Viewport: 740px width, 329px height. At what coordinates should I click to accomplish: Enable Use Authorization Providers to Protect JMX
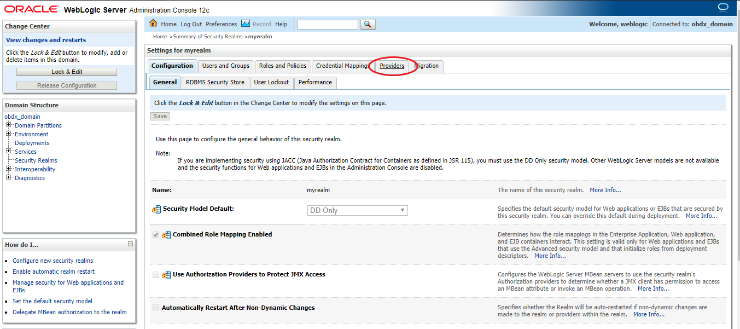pyautogui.click(x=156, y=275)
